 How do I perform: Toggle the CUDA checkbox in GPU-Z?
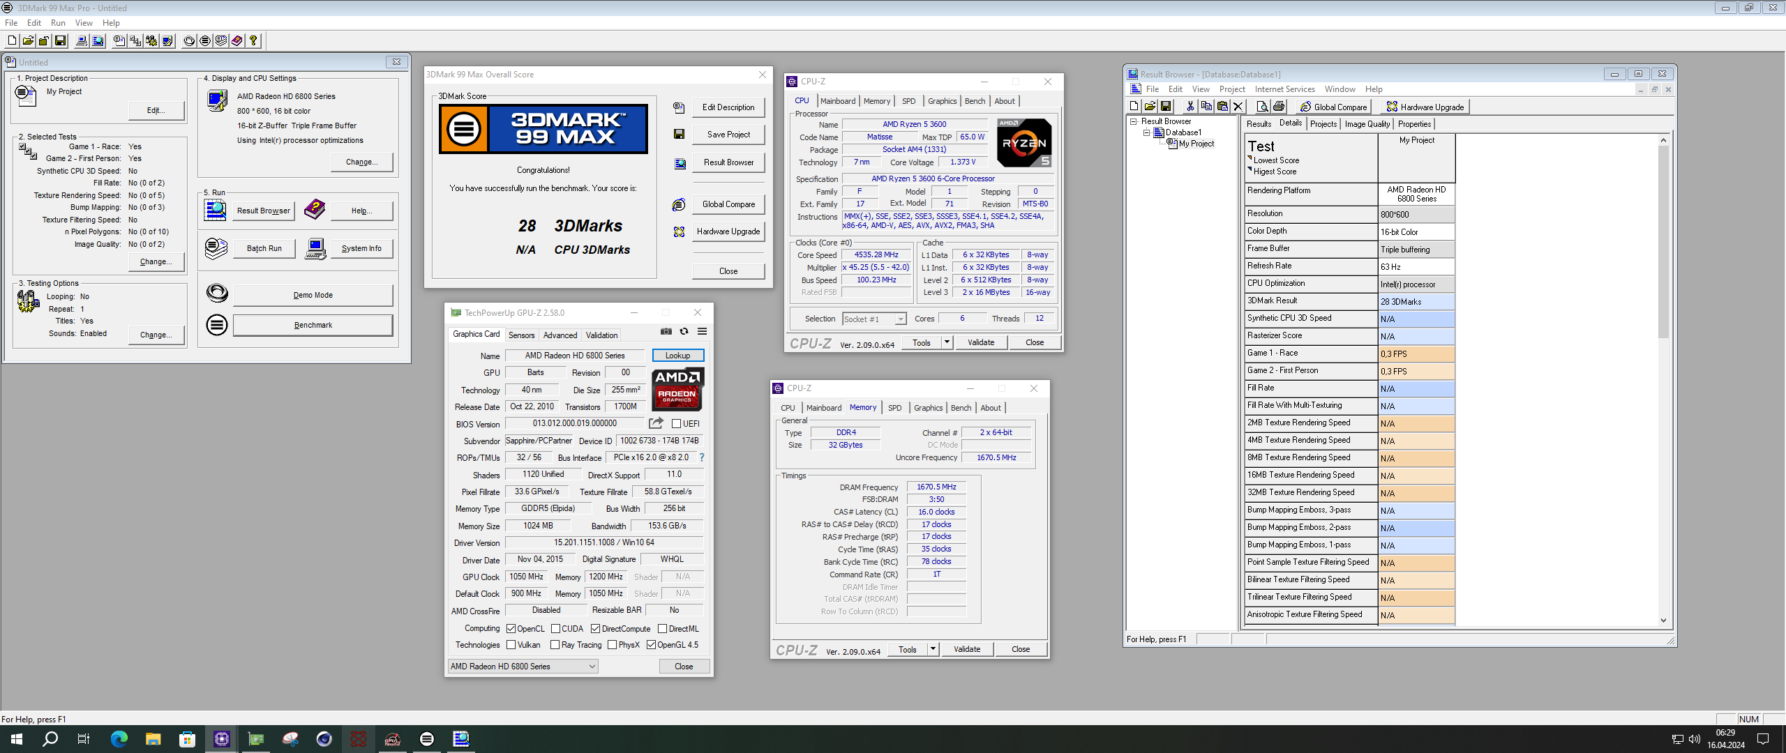(x=555, y=629)
